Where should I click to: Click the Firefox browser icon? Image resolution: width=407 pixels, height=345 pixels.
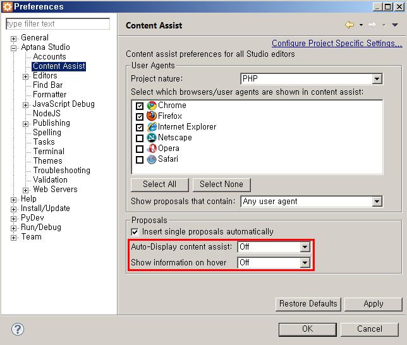tap(152, 116)
